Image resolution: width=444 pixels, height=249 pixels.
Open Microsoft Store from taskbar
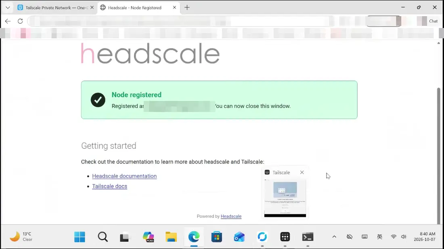(x=217, y=237)
